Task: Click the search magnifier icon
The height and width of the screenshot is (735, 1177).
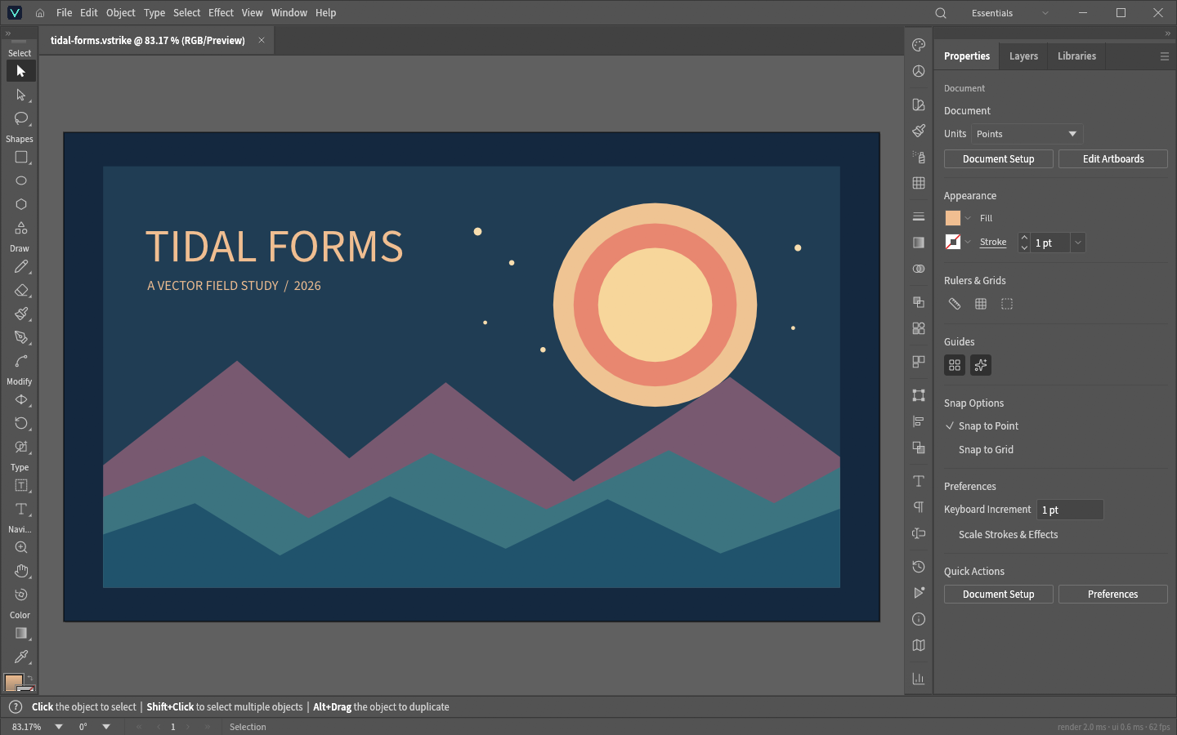Action: coord(941,13)
